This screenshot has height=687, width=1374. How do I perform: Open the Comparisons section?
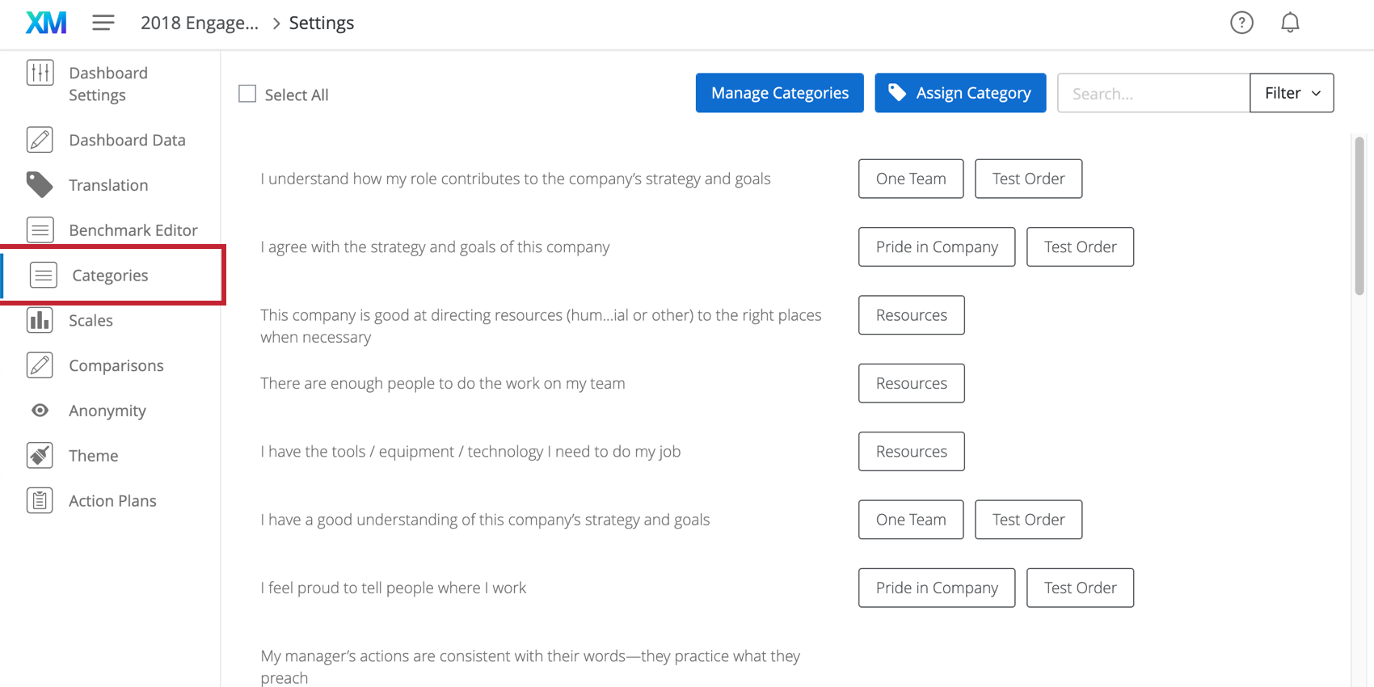tap(116, 365)
